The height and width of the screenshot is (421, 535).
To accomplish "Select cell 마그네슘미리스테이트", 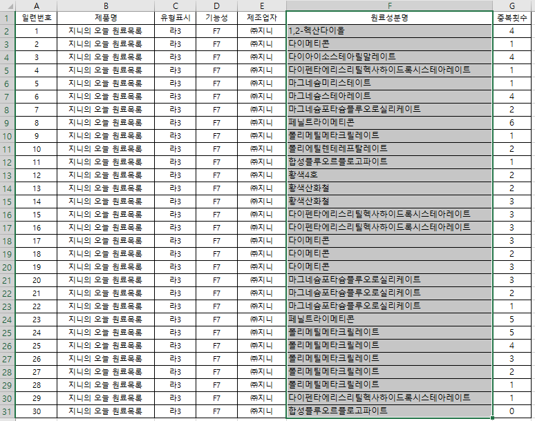I will click(x=390, y=84).
